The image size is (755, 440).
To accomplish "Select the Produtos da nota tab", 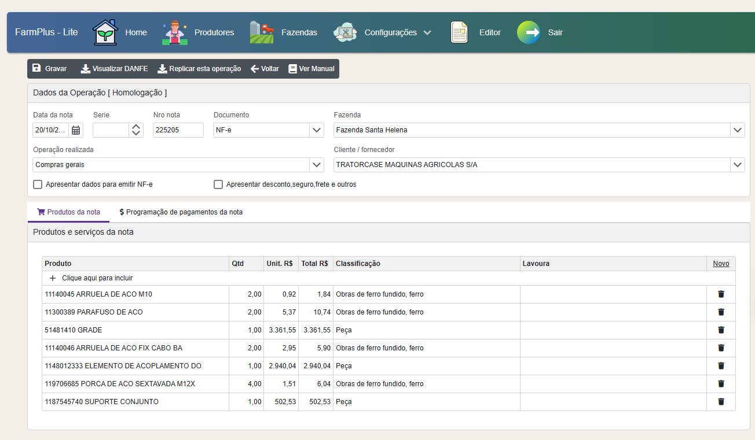I will click(x=68, y=212).
